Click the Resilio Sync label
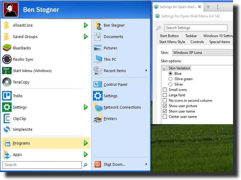 pyautogui.click(x=23, y=59)
